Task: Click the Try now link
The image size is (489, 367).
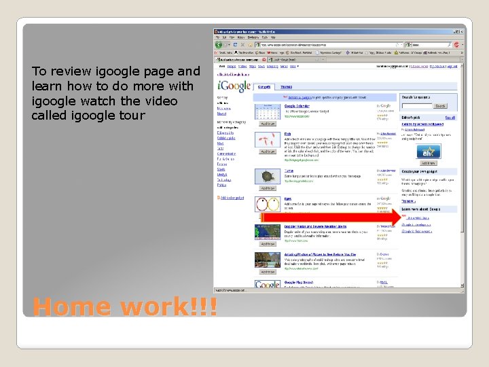Action: [408, 201]
